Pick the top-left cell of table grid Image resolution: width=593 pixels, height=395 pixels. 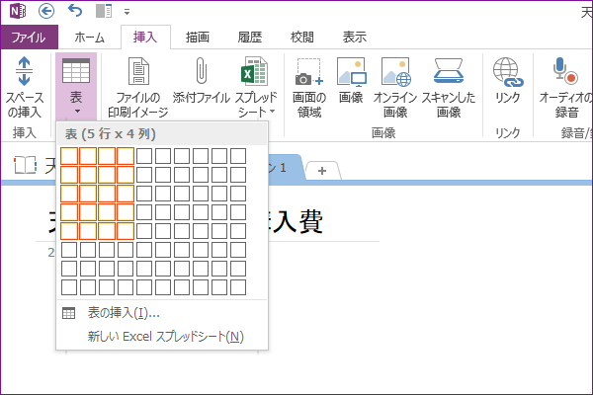(x=69, y=156)
